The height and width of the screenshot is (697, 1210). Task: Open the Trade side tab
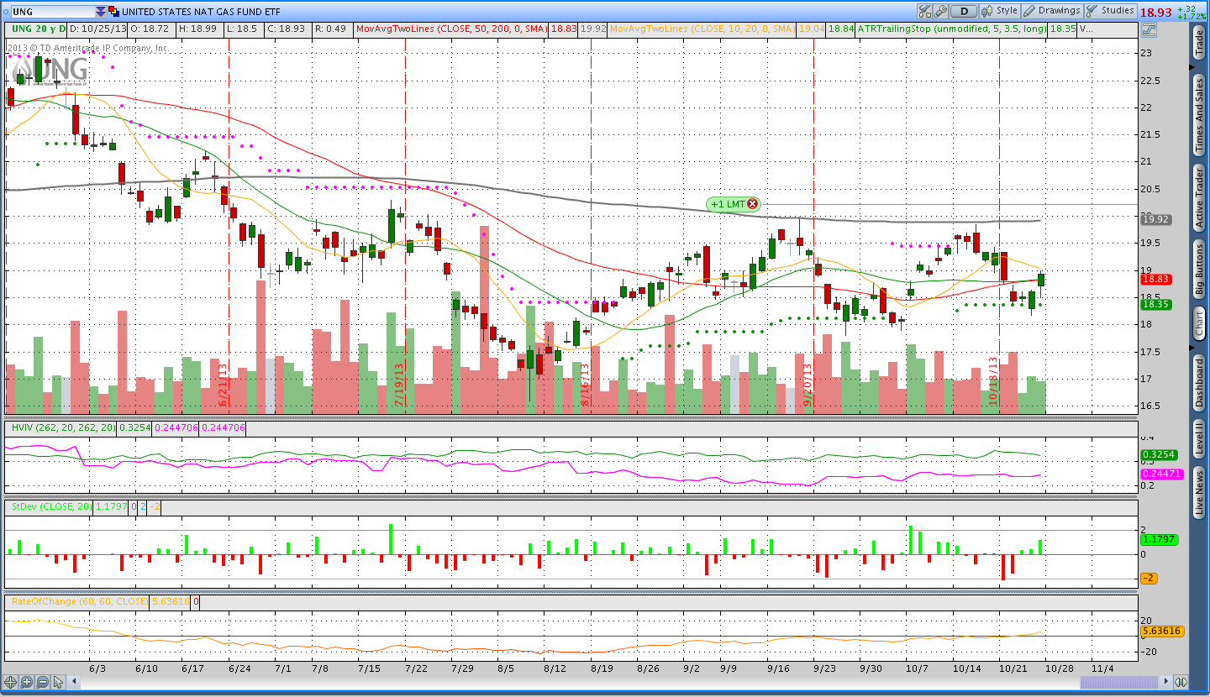[1199, 44]
